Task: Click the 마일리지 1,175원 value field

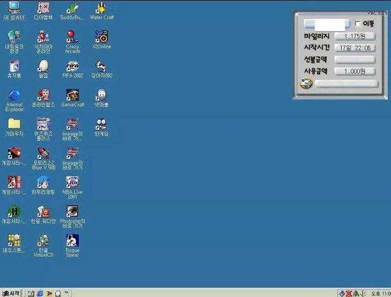Action: coord(354,37)
